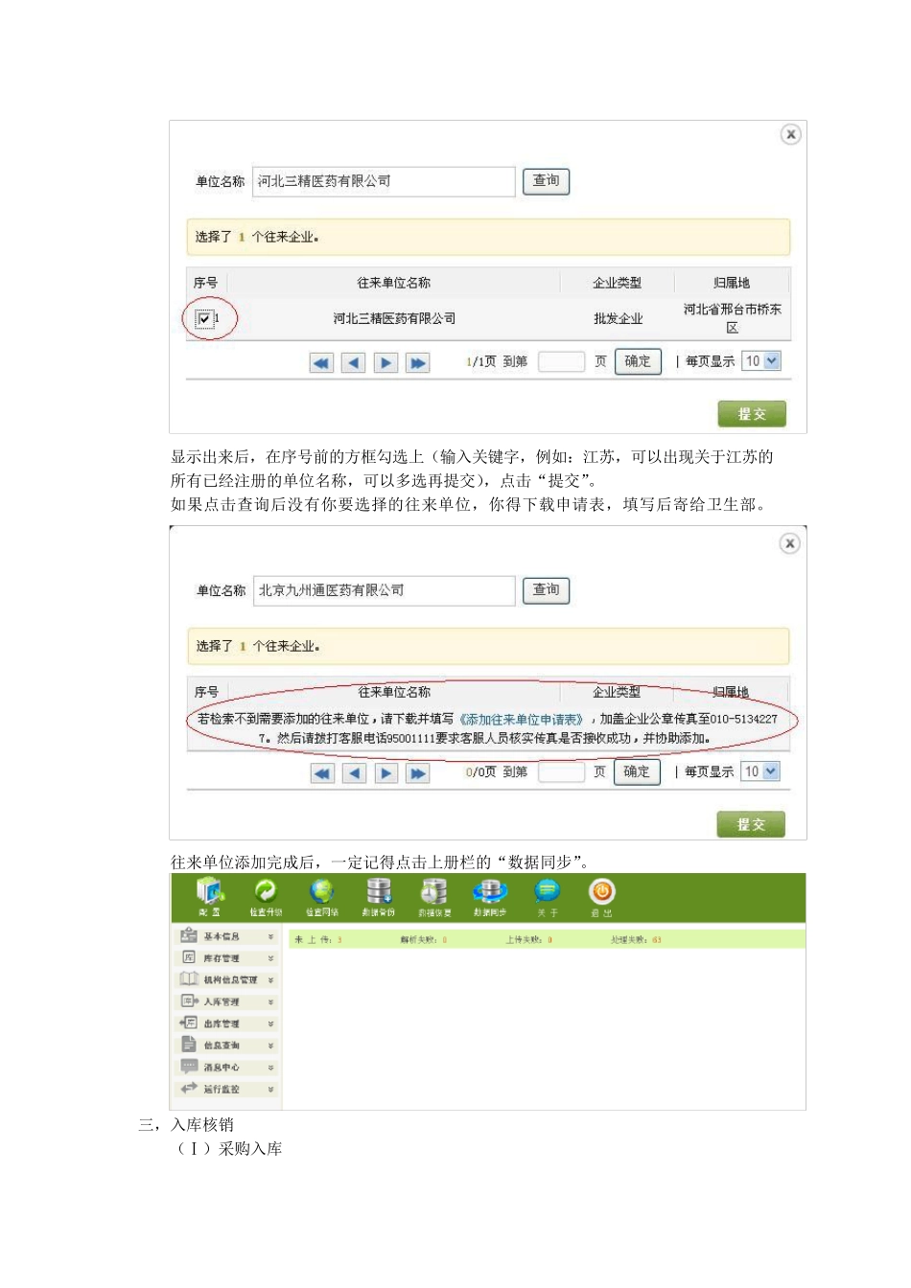Click the 处理失败: 63 status entry
The image size is (911, 1288).
pyautogui.click(x=636, y=940)
